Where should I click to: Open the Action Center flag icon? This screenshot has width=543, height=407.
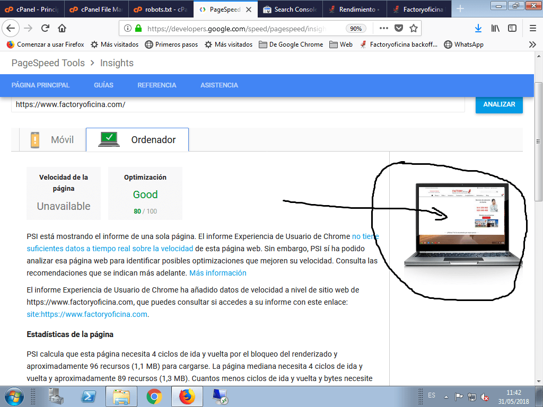tap(459, 396)
